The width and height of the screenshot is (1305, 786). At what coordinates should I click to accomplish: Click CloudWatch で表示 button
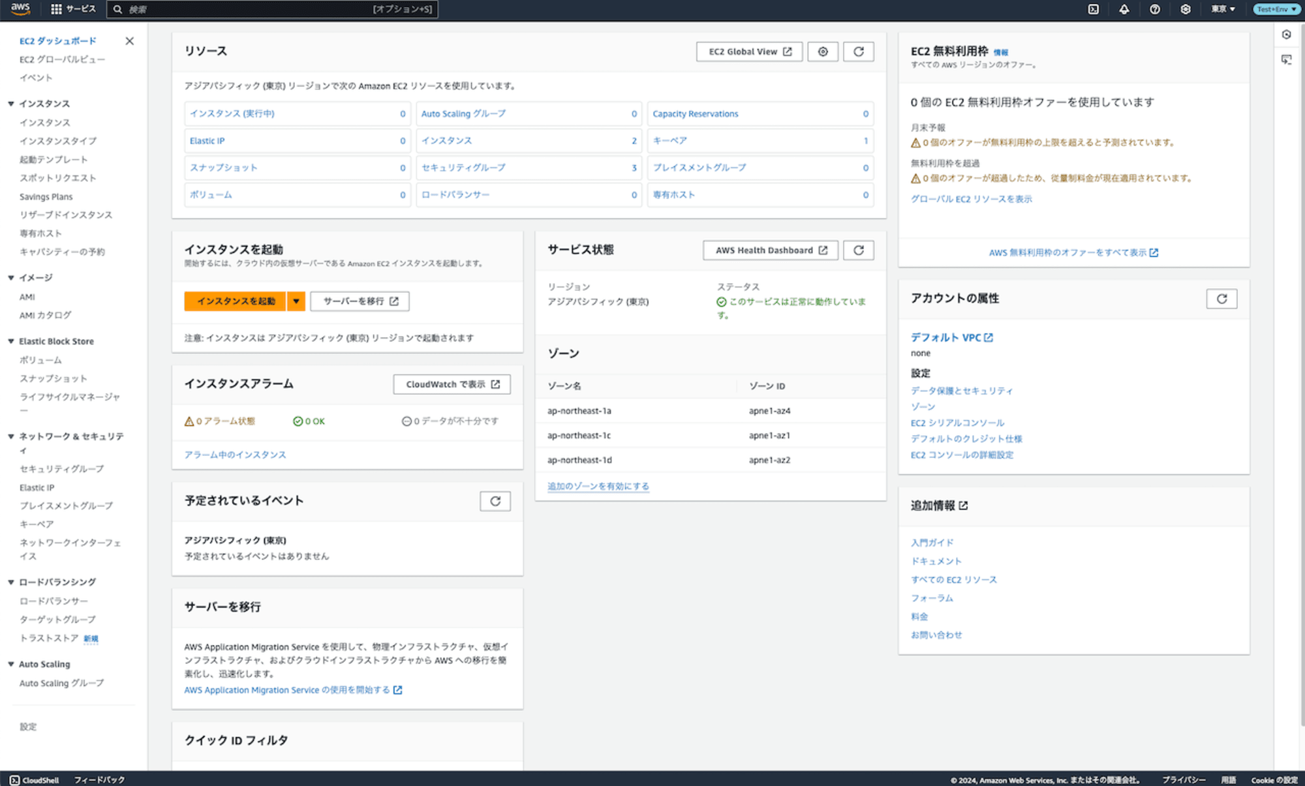[x=452, y=384]
